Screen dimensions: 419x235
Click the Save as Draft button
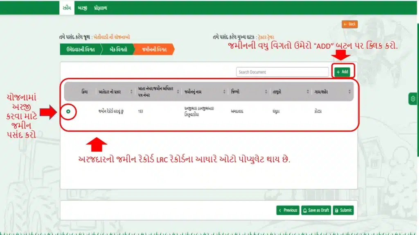(x=316, y=210)
